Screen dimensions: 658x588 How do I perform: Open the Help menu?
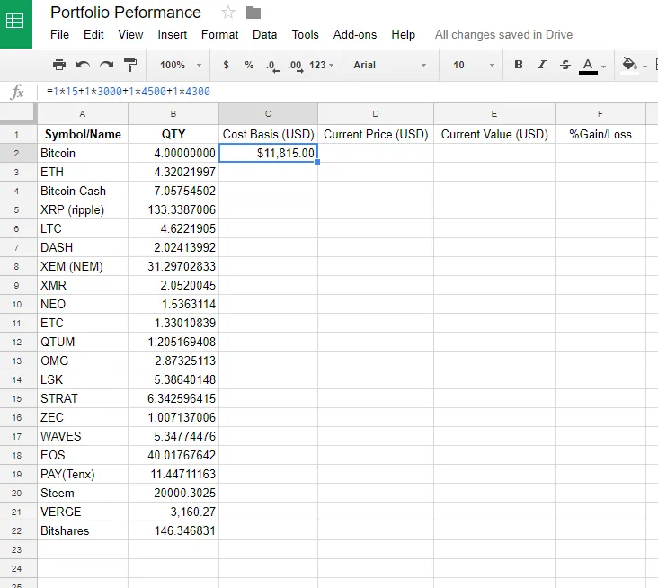click(x=404, y=34)
